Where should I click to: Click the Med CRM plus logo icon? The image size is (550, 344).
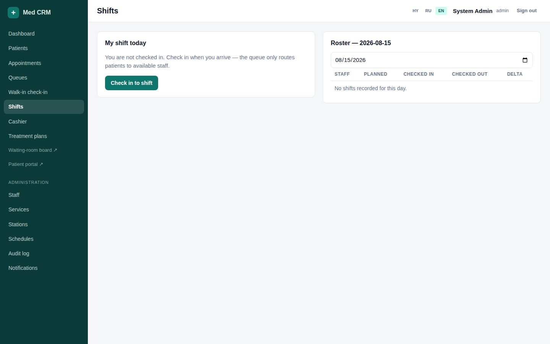[x=13, y=13]
